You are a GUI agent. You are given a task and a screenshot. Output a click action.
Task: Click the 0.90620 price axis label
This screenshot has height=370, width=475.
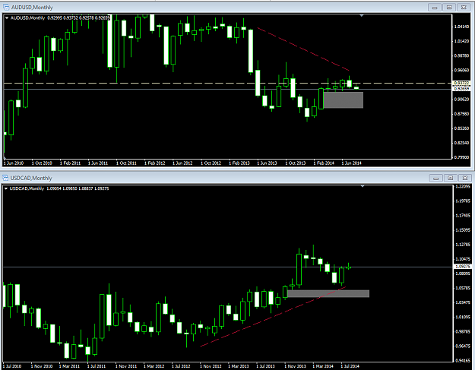point(461,100)
